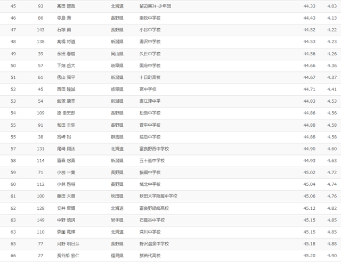Click school 石鳥谷中学校

tap(152, 220)
